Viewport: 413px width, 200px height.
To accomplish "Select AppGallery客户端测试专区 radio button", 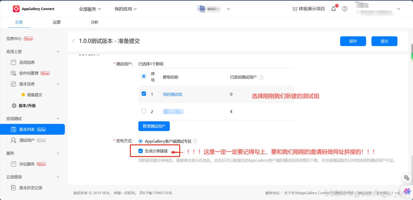I will 141,141.
